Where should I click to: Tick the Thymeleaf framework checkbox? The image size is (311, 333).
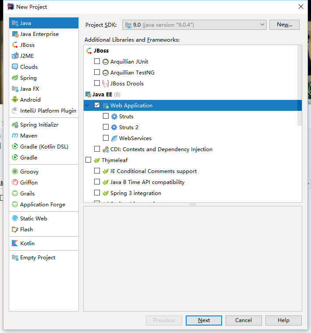coord(88,160)
